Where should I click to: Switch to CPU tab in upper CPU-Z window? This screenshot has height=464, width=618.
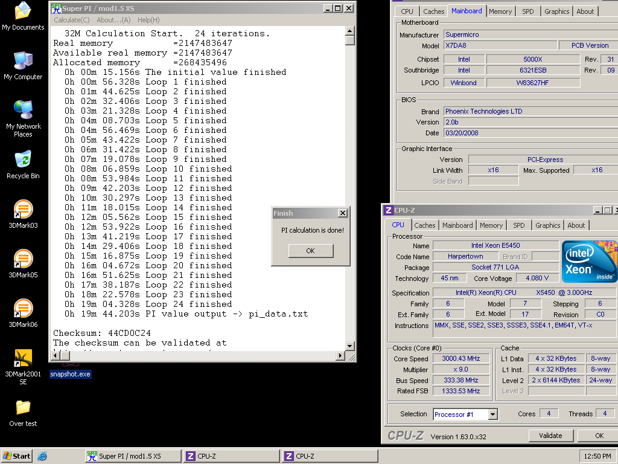[407, 11]
